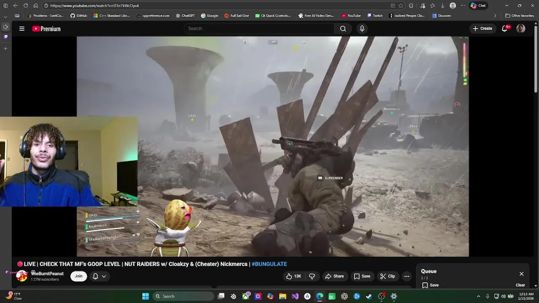Open browser settings and more ellipsis
Viewport: 539px width, 303px height.
click(463, 5)
